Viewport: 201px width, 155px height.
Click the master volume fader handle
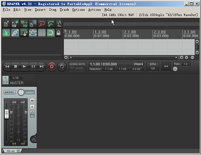[x=7, y=114]
